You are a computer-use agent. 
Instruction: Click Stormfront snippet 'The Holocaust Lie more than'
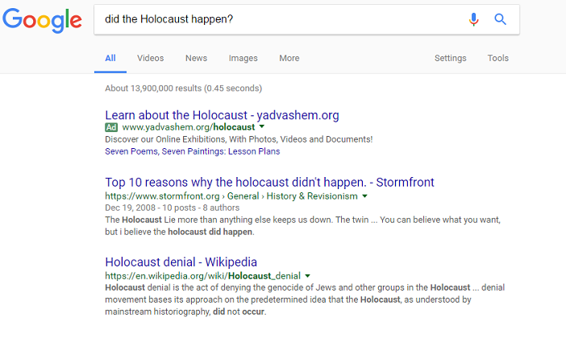[302, 225]
